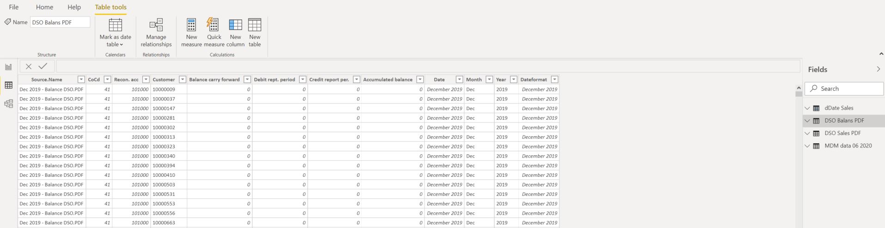Click customer cell 10000556

pos(169,213)
